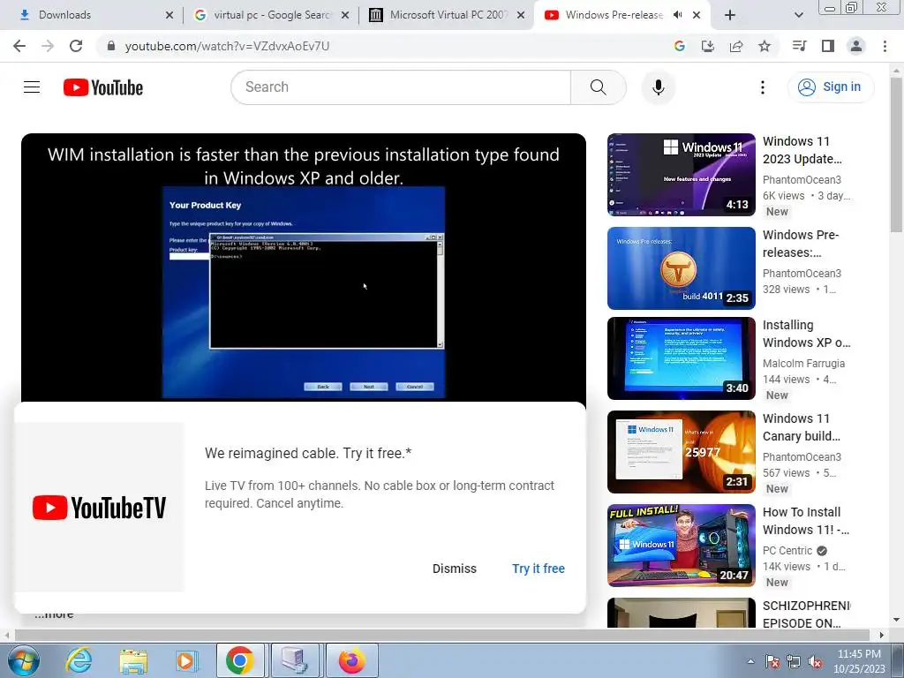This screenshot has width=904, height=678.
Task: Show hidden system tray icons
Action: [x=750, y=661]
